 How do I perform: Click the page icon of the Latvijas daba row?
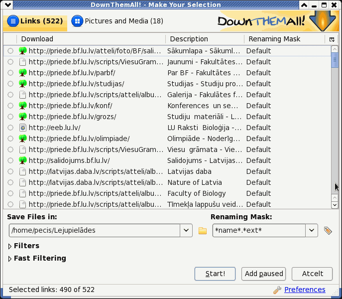23,171
